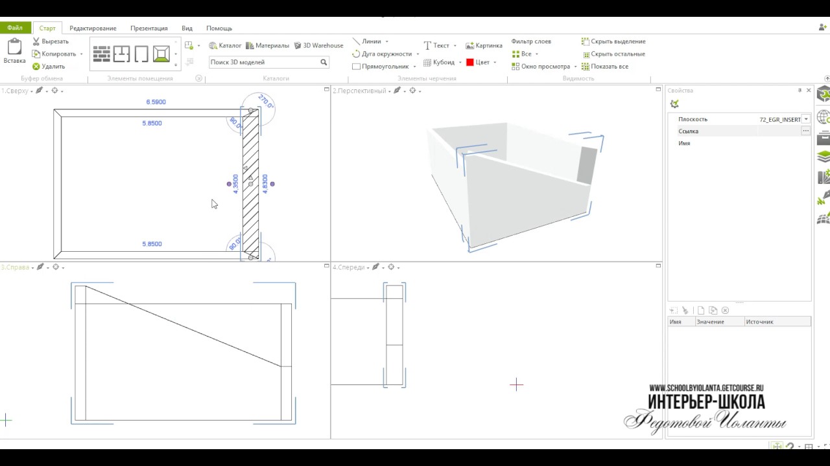Open the Материалы materials catalog
Image resolution: width=830 pixels, height=466 pixels.
point(268,45)
